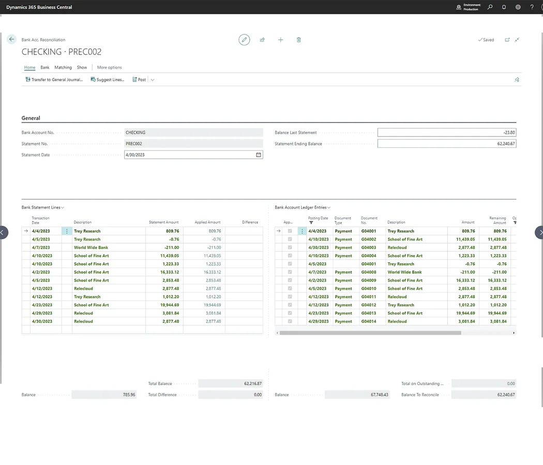The height and width of the screenshot is (465, 543).
Task: Toggle Applied checkbox for G04004 row
Action: point(290,256)
